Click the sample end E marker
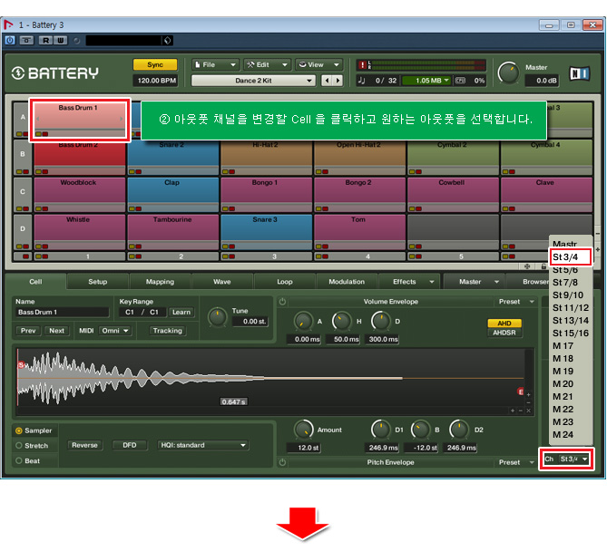Viewport: 607px width, 551px height. coord(521,391)
